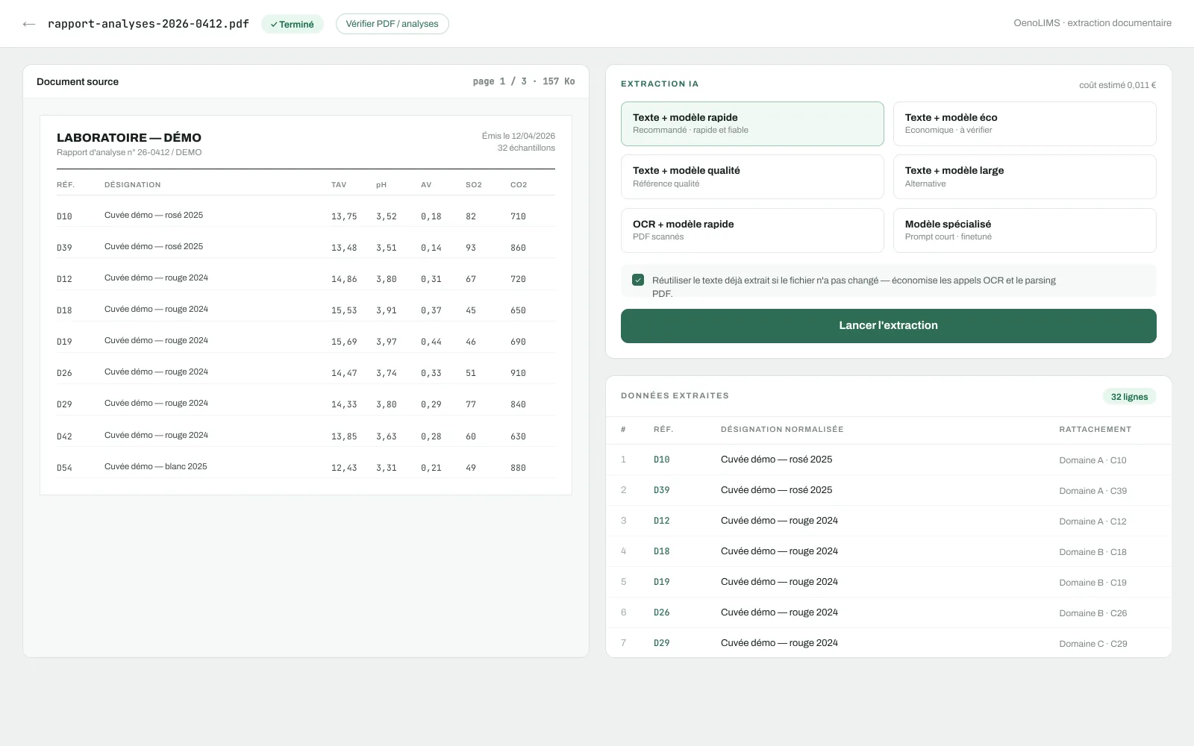The height and width of the screenshot is (746, 1194).
Task: Choose the Texte + modèle large option
Action: (1025, 177)
